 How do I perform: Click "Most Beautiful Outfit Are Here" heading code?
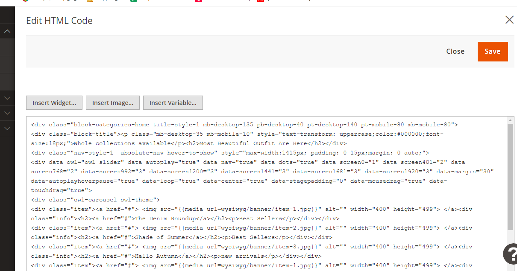pyautogui.click(x=253, y=143)
